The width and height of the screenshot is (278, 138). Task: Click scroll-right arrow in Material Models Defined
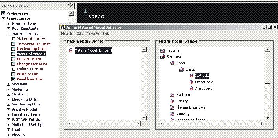[138, 123]
